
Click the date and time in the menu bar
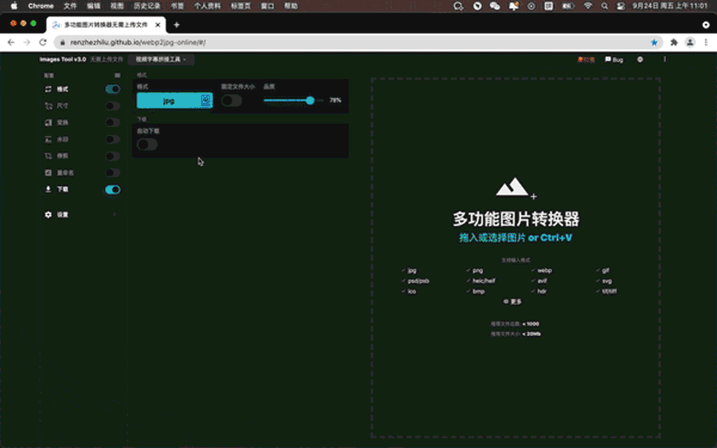click(x=670, y=6)
